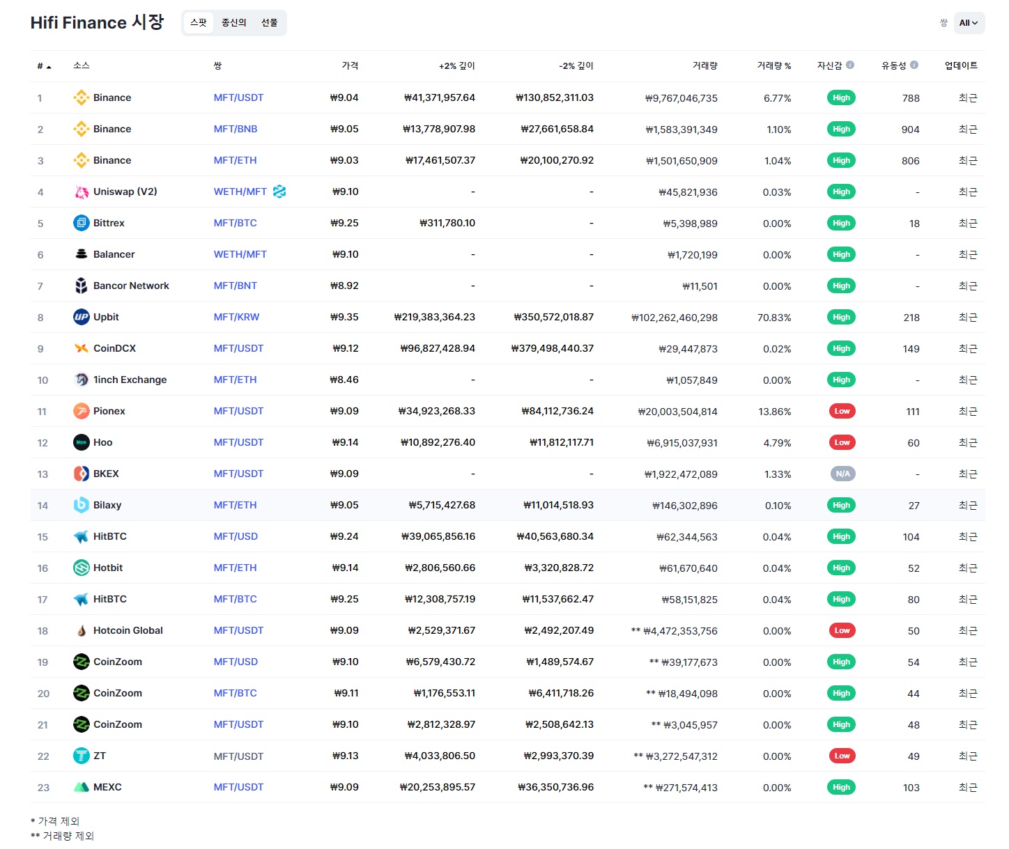
Task: Click the Bittrex exchange logo
Action: (x=82, y=223)
